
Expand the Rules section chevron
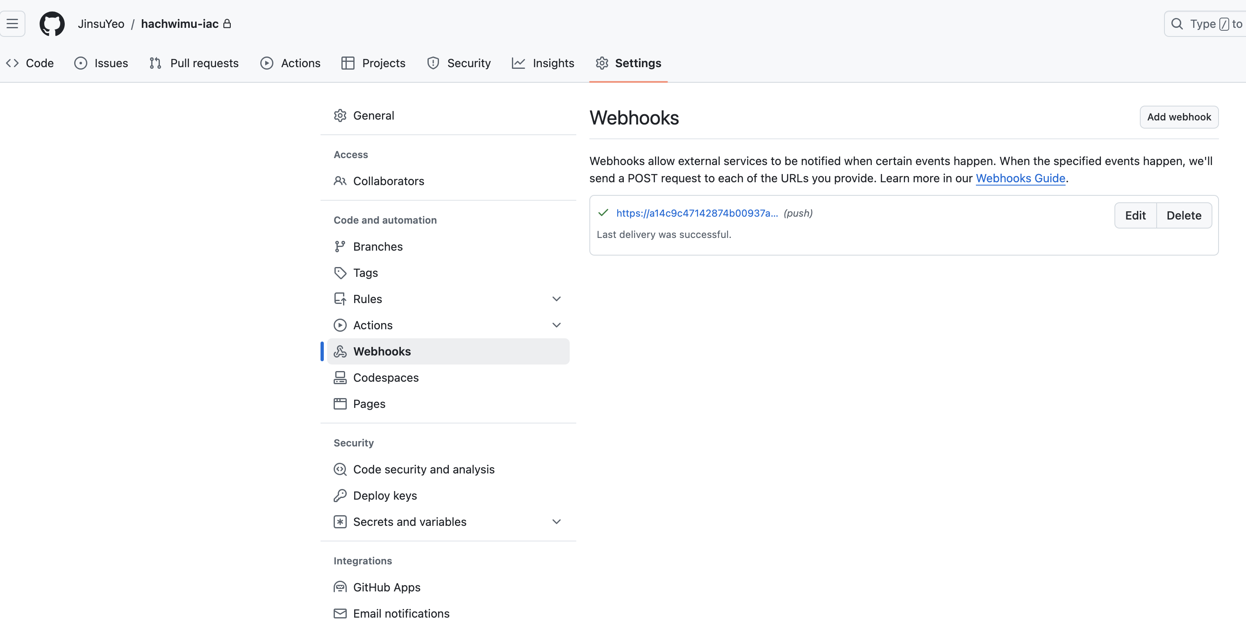click(x=556, y=299)
